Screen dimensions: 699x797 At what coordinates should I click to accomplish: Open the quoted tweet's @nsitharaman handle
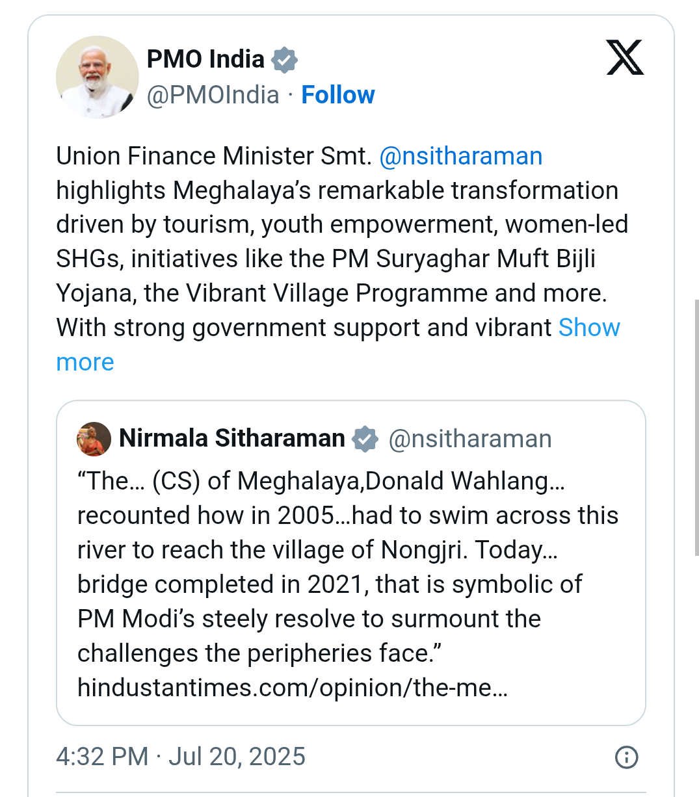(x=470, y=439)
